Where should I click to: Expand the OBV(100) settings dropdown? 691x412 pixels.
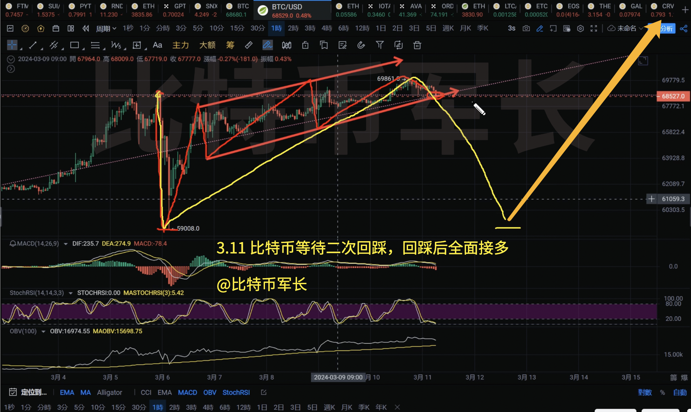(x=43, y=331)
